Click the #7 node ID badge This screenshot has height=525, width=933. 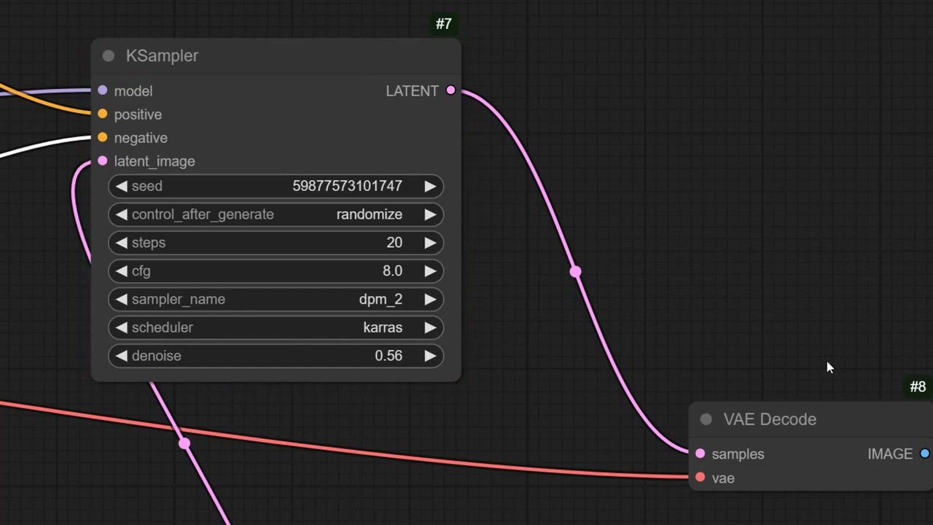click(444, 24)
